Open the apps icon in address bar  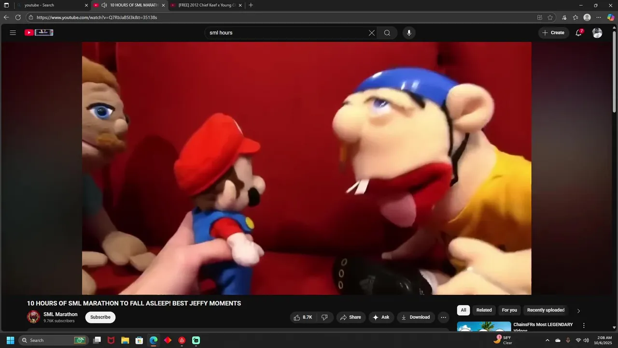tap(540, 17)
